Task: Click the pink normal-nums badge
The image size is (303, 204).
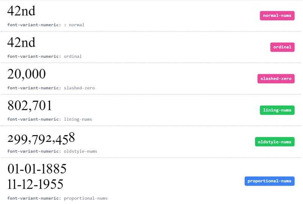Action: pyautogui.click(x=277, y=16)
